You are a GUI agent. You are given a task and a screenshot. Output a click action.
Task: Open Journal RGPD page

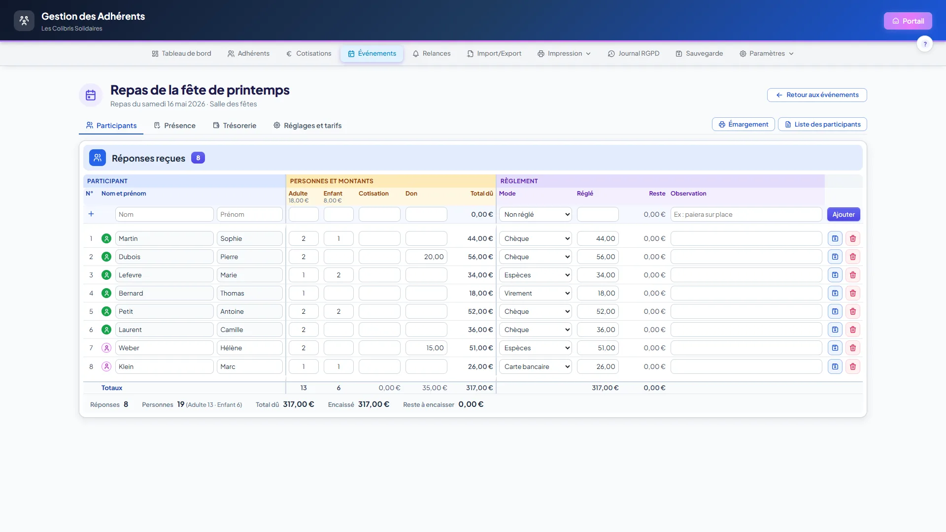(634, 53)
